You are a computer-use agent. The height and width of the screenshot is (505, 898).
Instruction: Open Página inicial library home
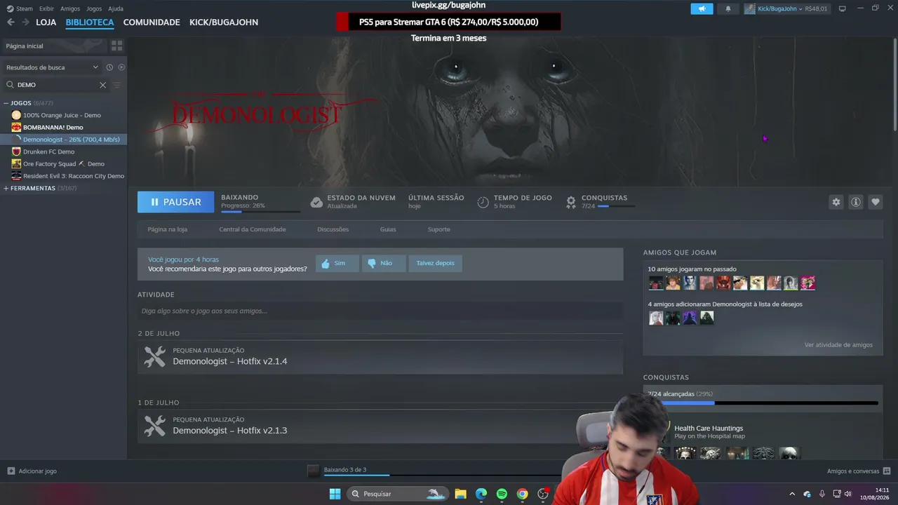coord(55,46)
